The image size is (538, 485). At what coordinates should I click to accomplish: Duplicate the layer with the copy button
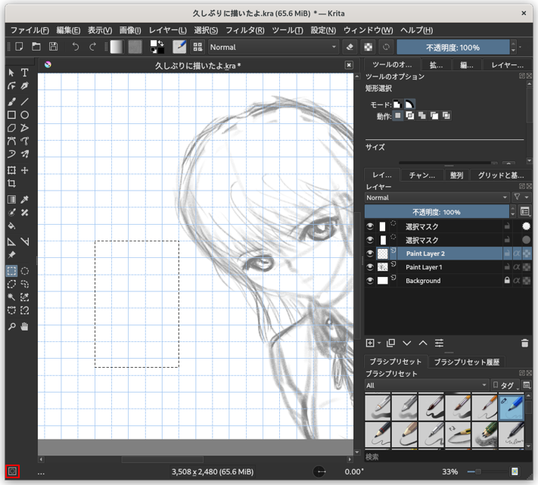[x=390, y=343]
